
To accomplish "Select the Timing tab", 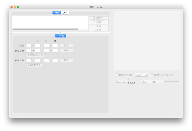I will click(61, 36).
